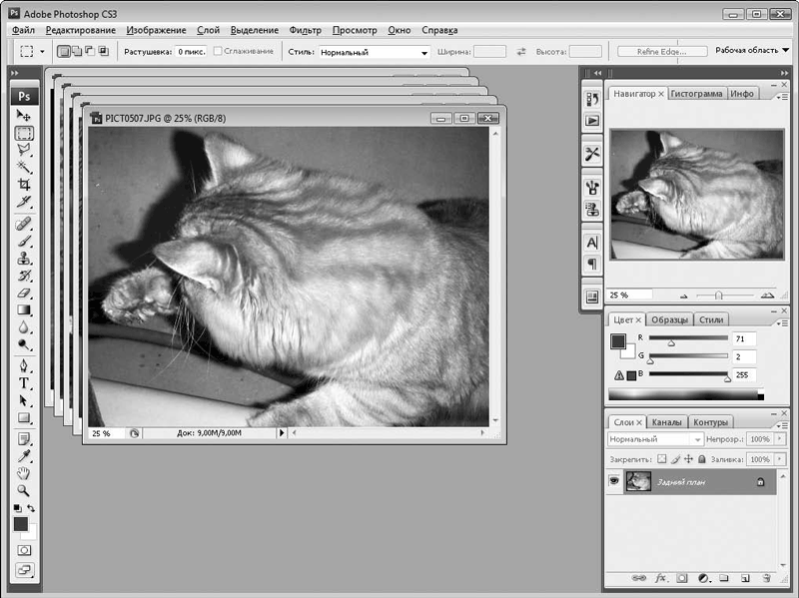The image size is (799, 598).
Task: Select the Eraser tool
Action: [24, 293]
